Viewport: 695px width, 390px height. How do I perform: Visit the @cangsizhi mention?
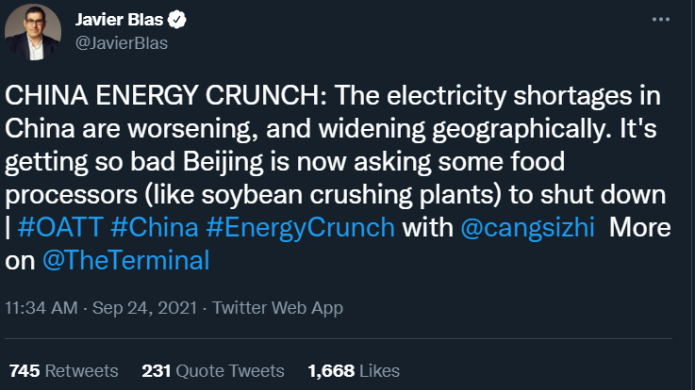pyautogui.click(x=526, y=228)
